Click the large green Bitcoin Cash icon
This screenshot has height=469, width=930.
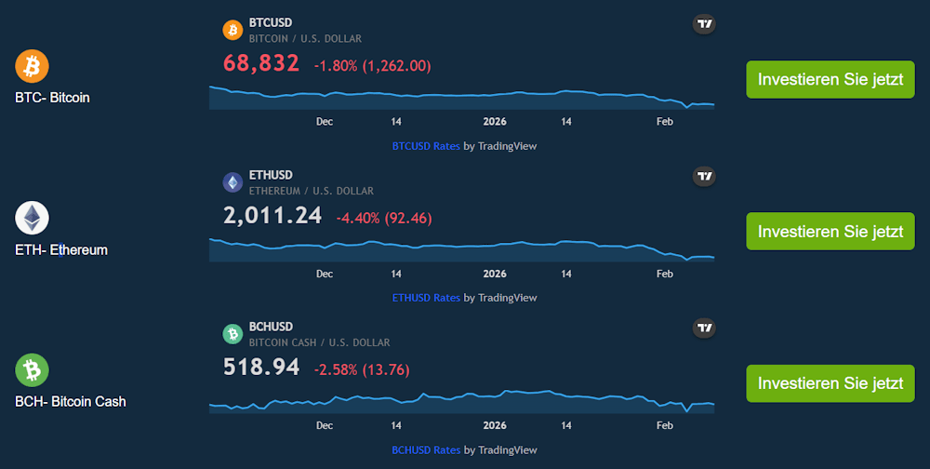coord(32,370)
